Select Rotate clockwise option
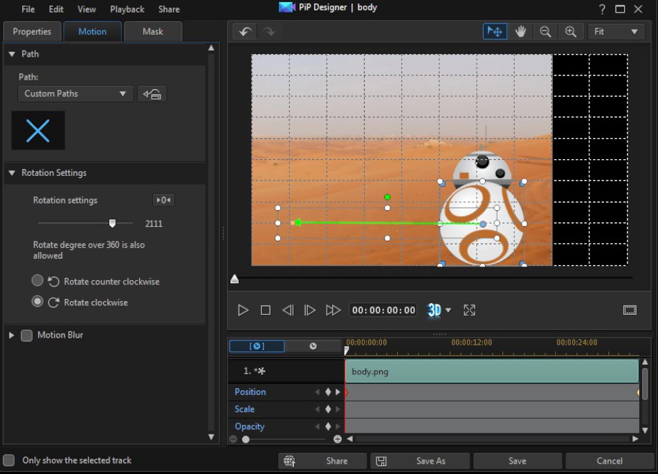The height and width of the screenshot is (474, 658). 37,302
